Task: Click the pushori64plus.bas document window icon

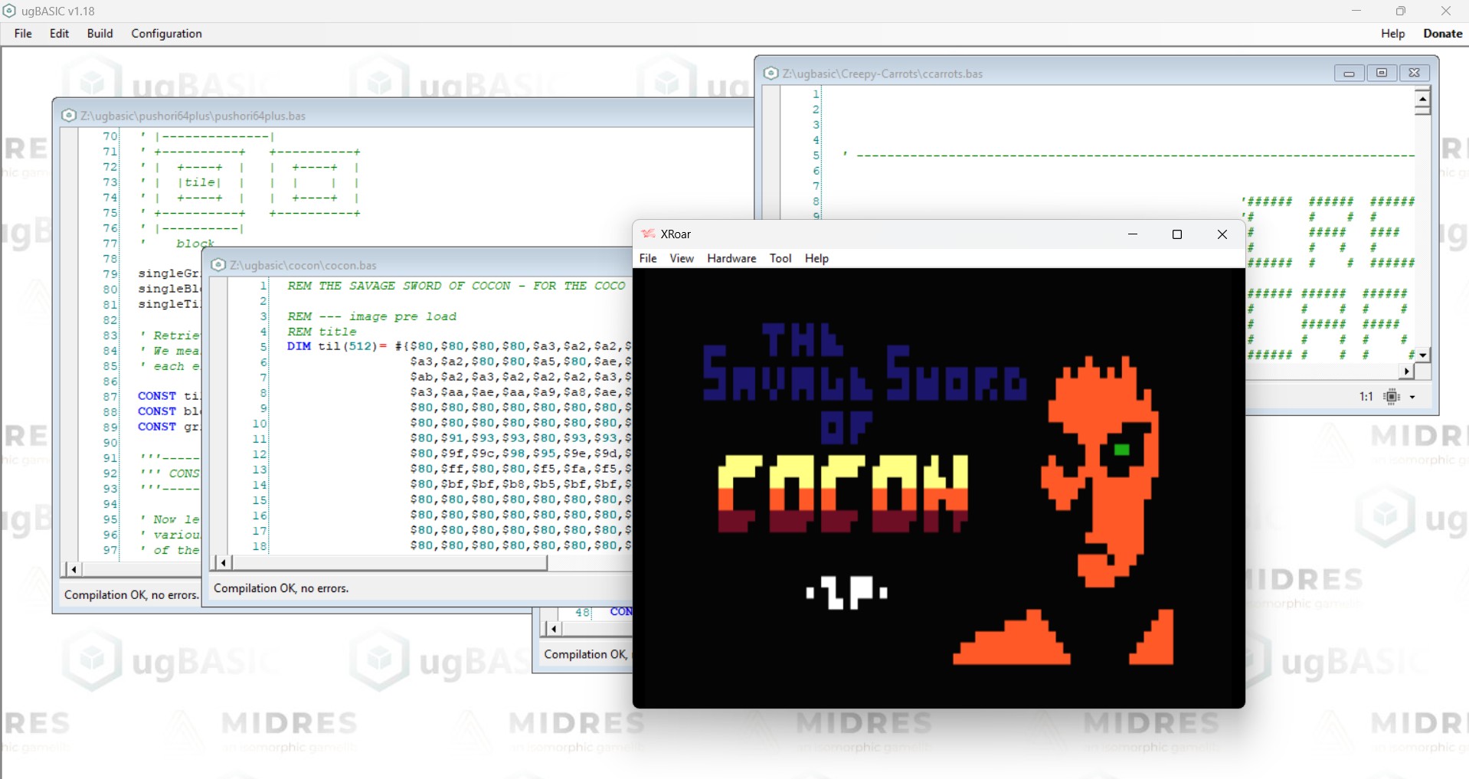Action: point(69,116)
